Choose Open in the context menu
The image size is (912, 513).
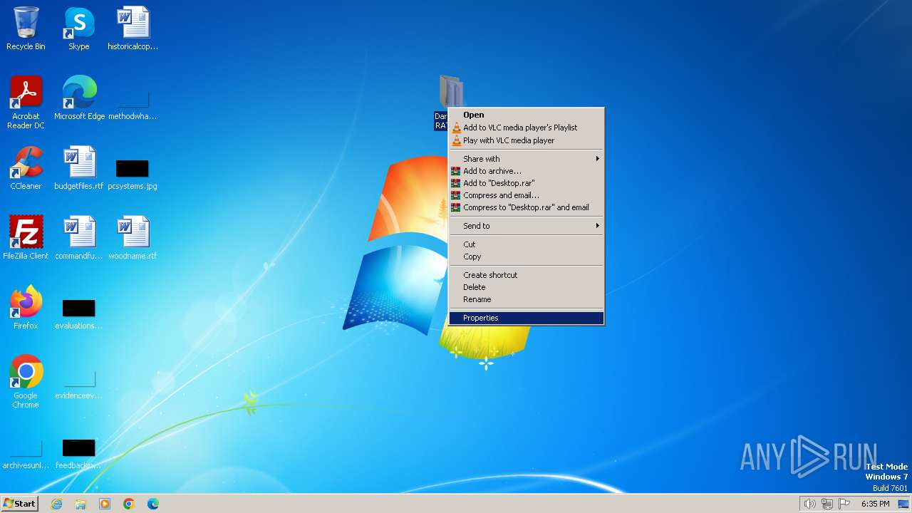tap(527, 115)
